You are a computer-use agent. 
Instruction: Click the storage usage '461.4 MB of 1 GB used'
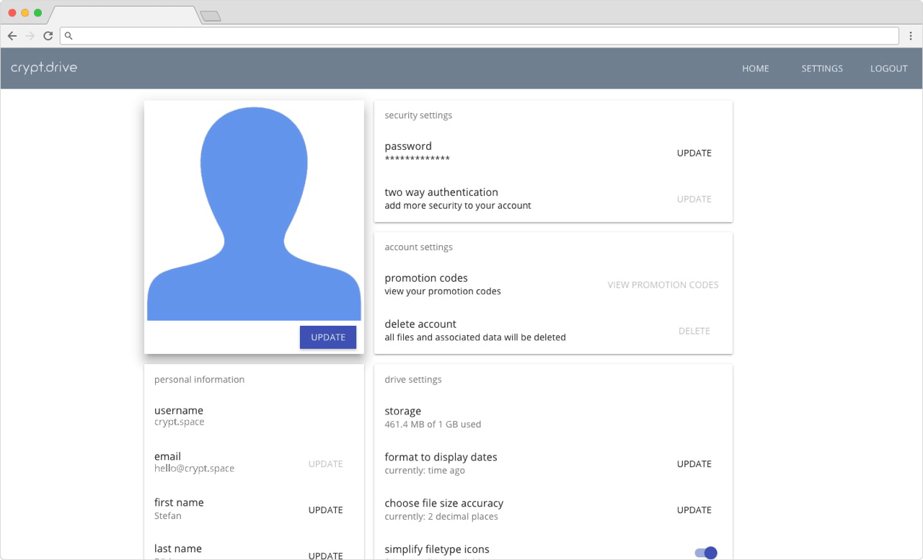pyautogui.click(x=433, y=425)
